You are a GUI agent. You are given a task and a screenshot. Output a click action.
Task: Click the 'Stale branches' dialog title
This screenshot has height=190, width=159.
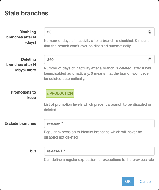coord(26,13)
